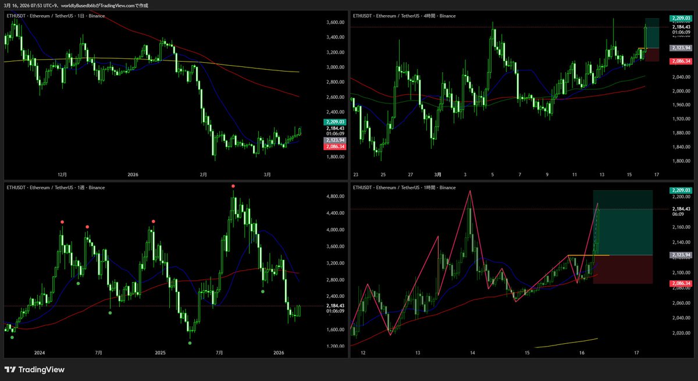Click the red 2,086.34 label on the 4時間 chart
This screenshot has height=381, width=698.
click(x=680, y=61)
